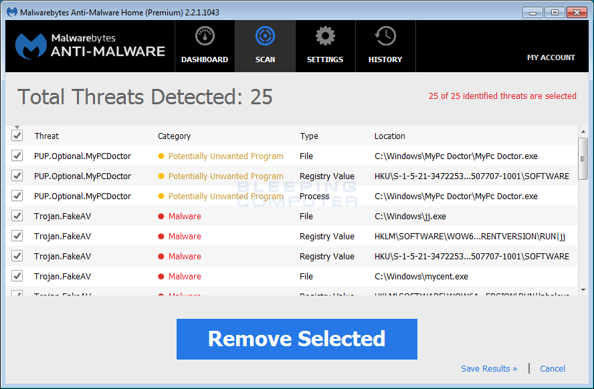Uncheck PUP.Optional.MyPCDoctor Process row checkbox

tap(17, 196)
